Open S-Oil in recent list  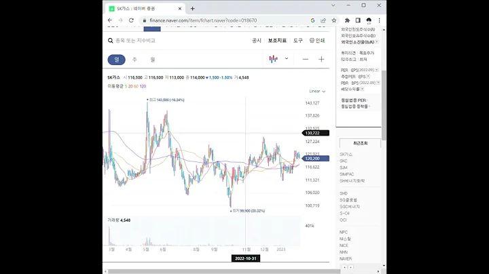(x=344, y=213)
